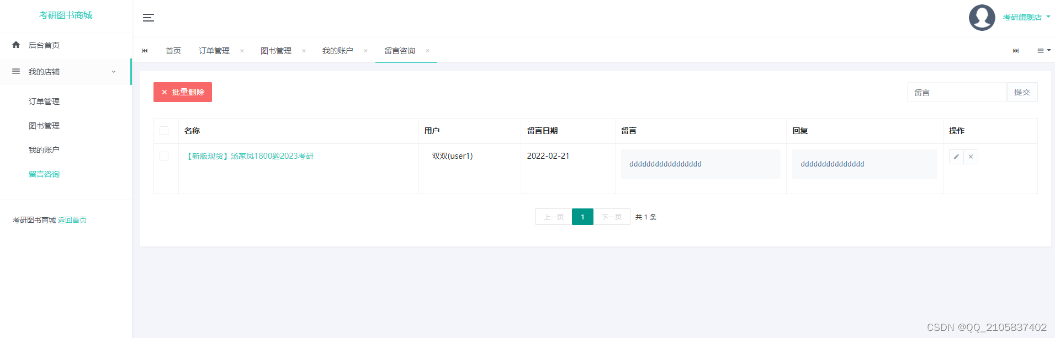Screen dimensions: 1055x338
Task: Click the 名称 column header
Action: click(x=192, y=131)
